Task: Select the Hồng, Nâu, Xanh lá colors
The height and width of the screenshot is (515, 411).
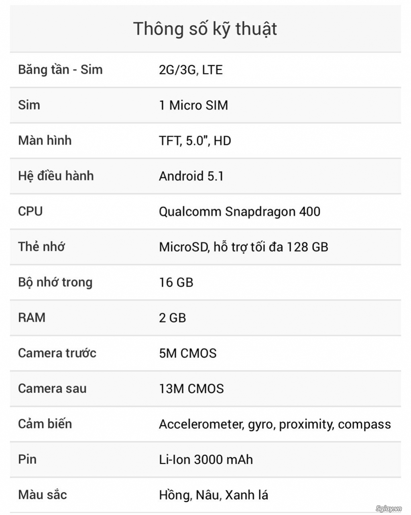Action: (214, 495)
